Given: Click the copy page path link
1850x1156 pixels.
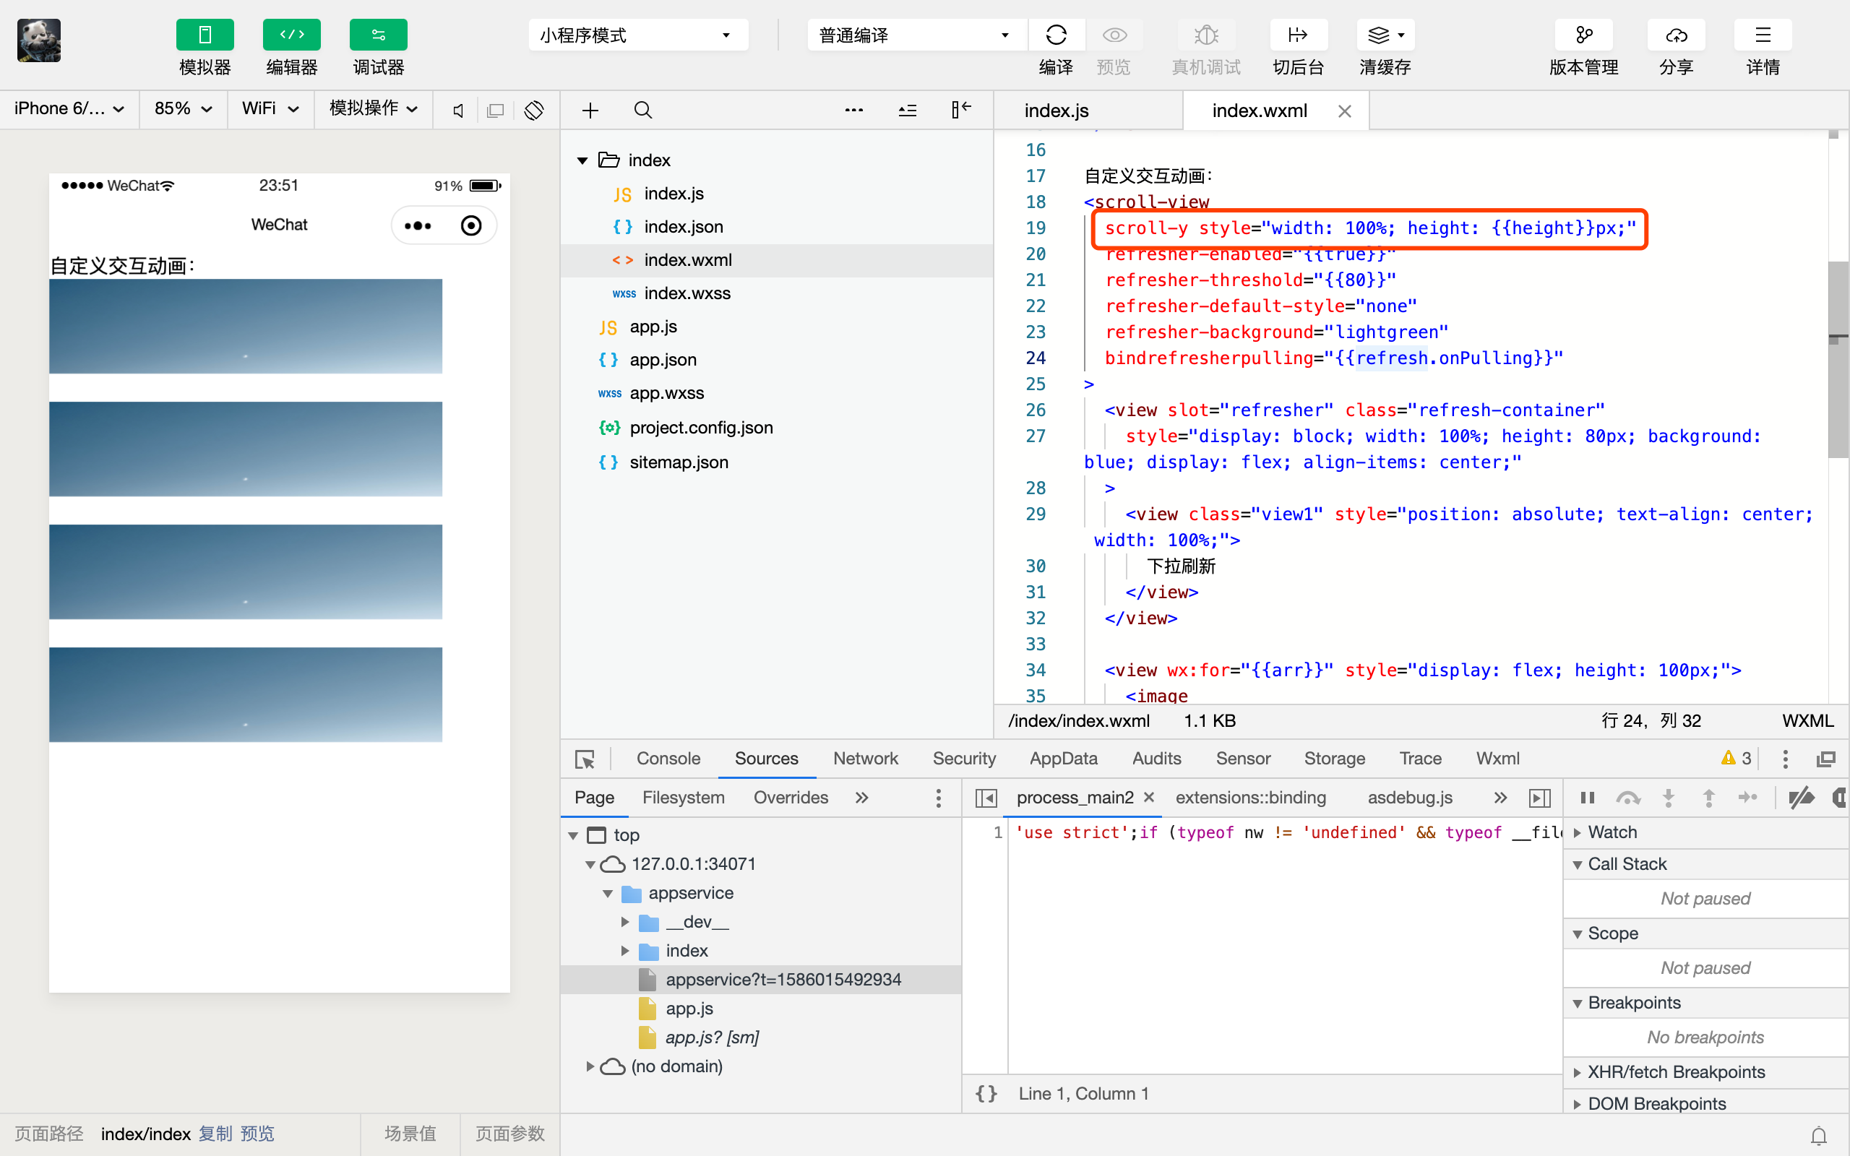Looking at the screenshot, I should 215,1133.
